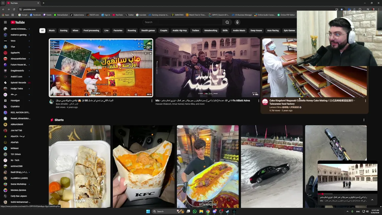
Task: Seek on the mini player progress bar
Action: pyautogui.click(x=347, y=194)
